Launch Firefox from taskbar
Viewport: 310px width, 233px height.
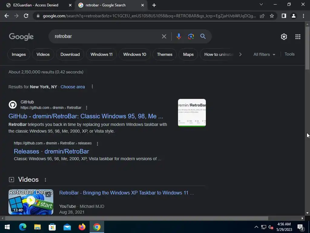(82, 227)
